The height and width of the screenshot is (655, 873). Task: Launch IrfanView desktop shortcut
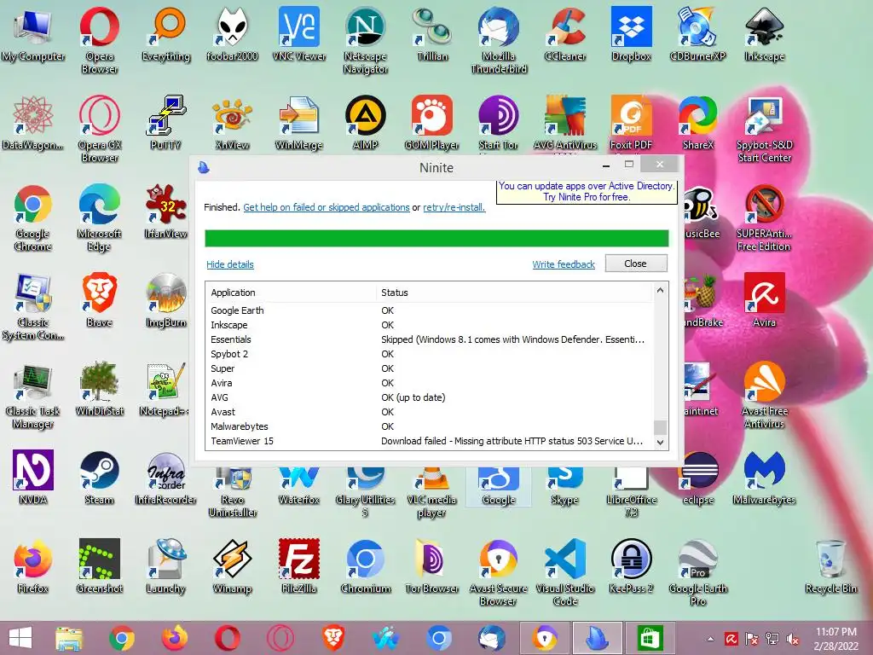coord(166,212)
